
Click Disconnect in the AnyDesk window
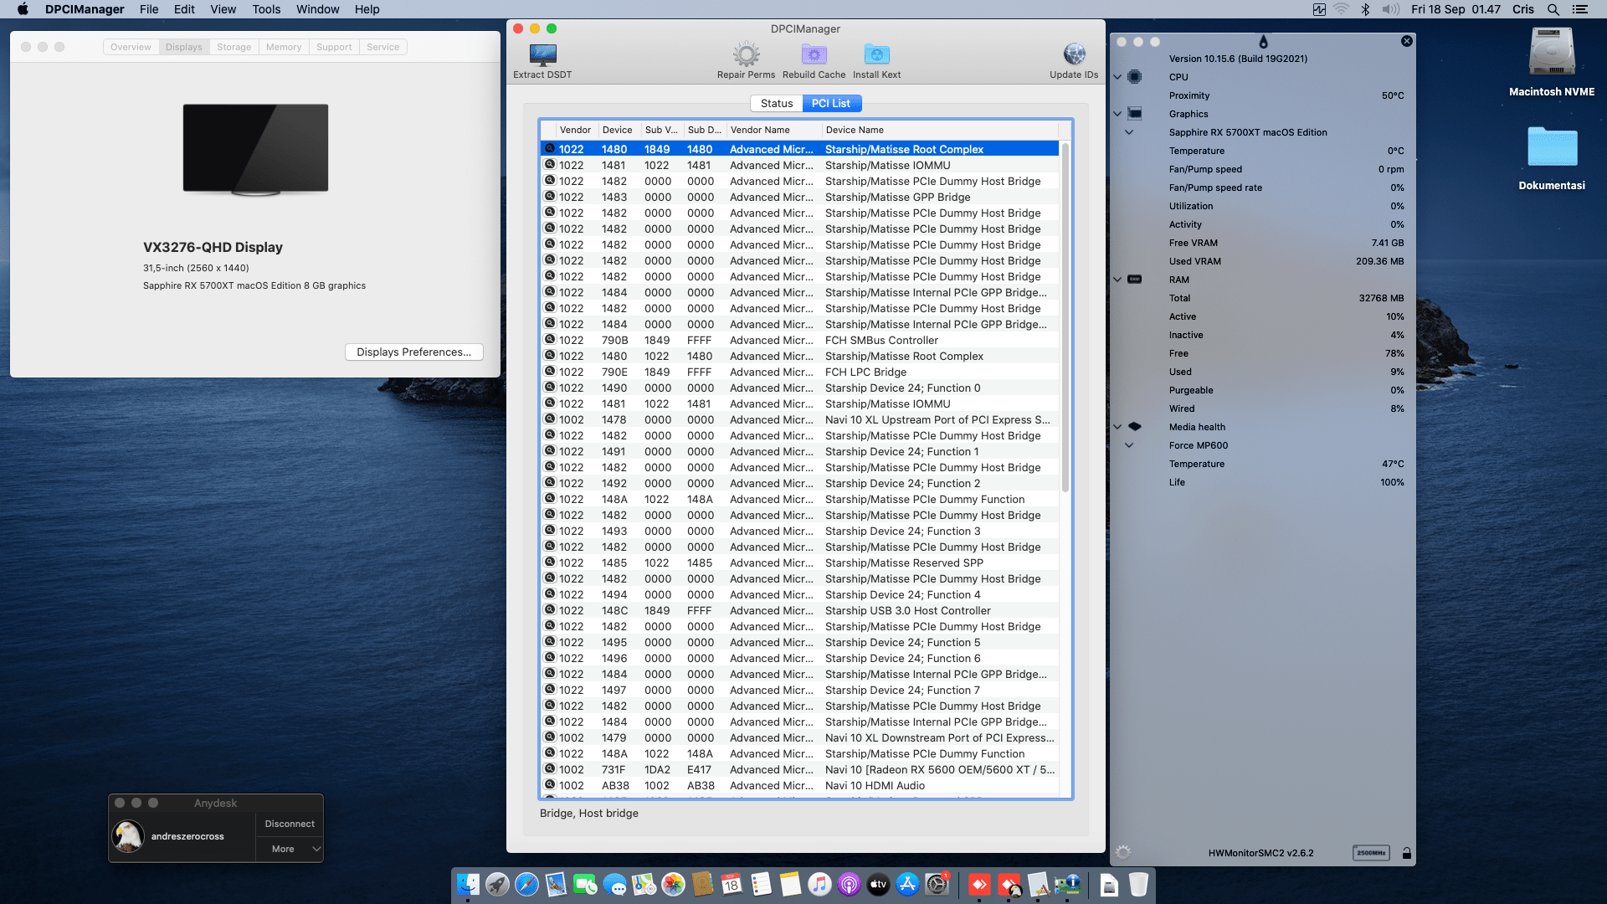(290, 824)
